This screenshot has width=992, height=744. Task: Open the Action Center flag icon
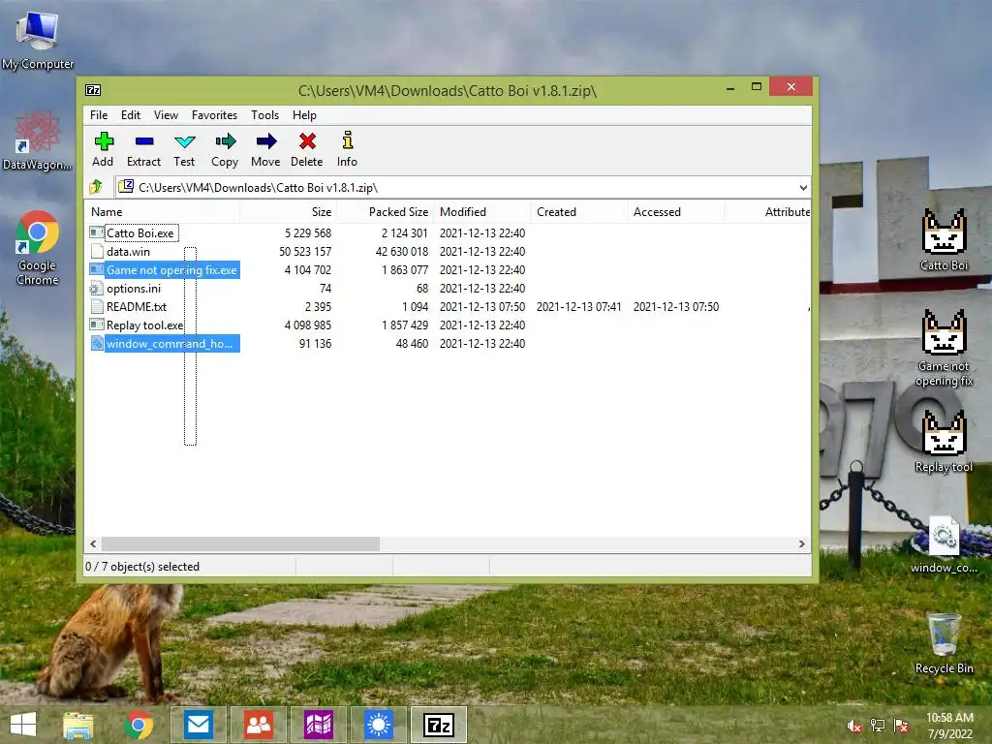coord(901,726)
